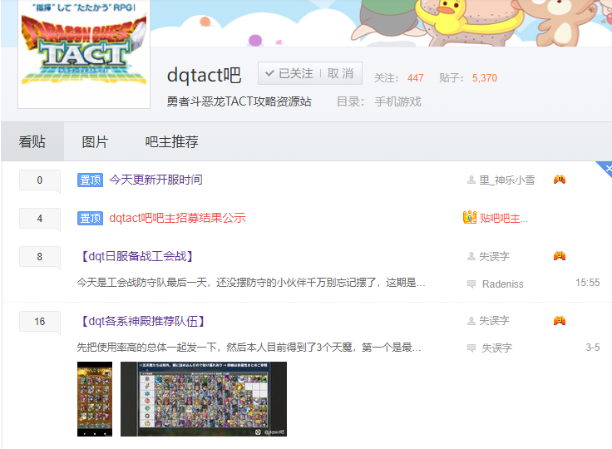Click reply count 16 box
The height and width of the screenshot is (449, 612).
(x=39, y=322)
